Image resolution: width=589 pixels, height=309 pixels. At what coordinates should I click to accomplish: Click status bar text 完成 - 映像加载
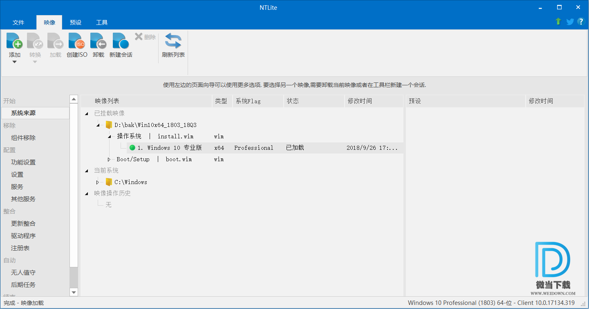click(24, 303)
